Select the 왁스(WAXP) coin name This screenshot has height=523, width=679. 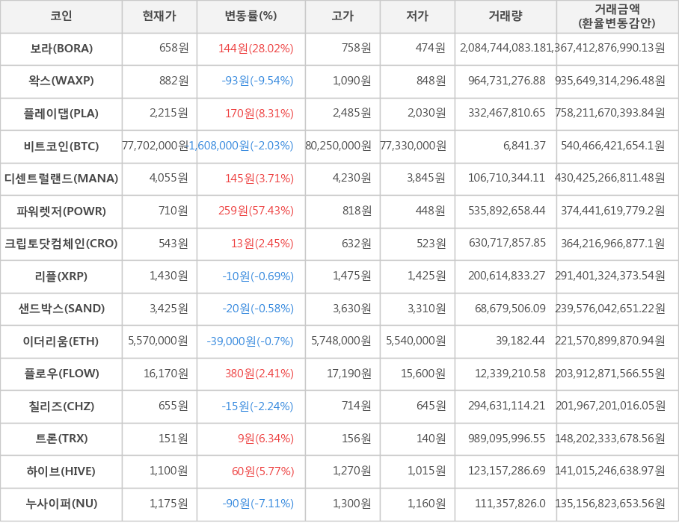click(61, 81)
